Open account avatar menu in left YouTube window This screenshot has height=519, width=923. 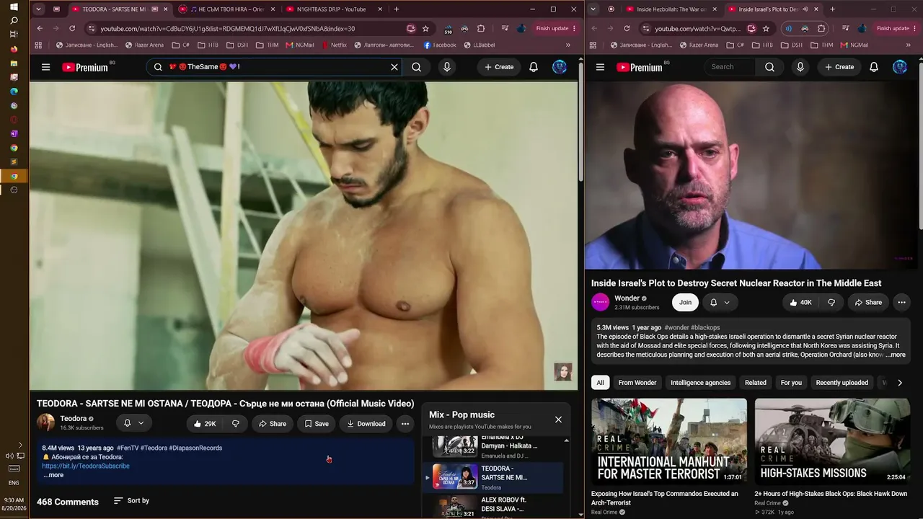click(560, 67)
